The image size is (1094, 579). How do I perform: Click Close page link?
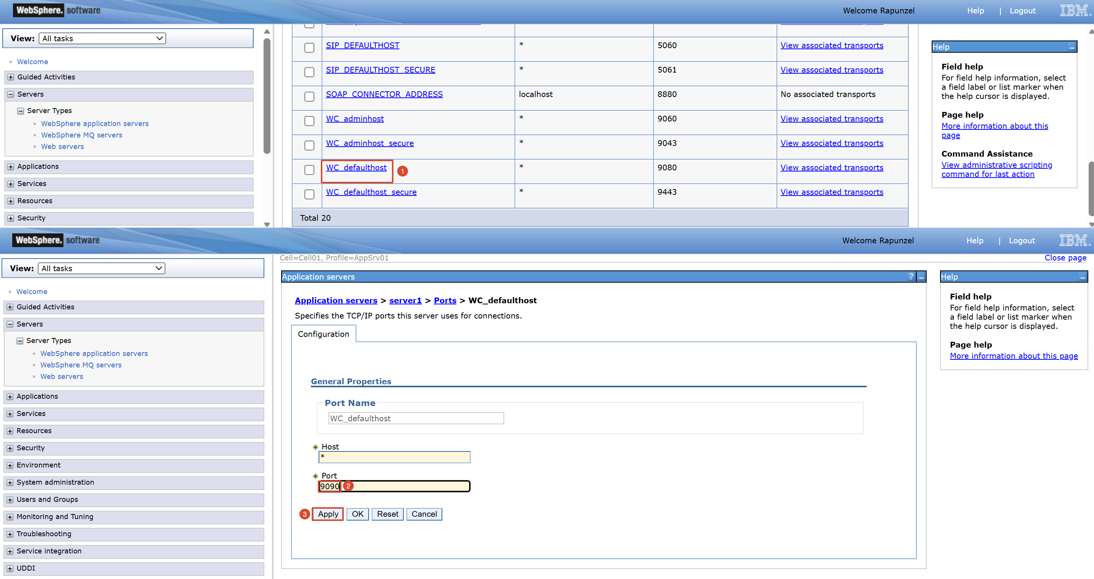tap(1065, 258)
